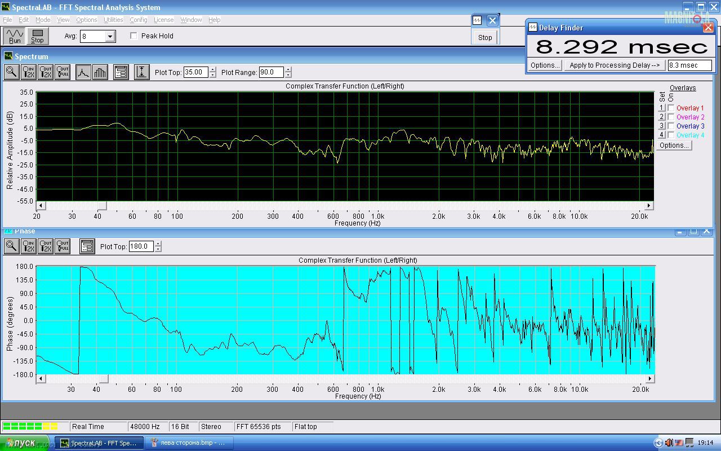Click Set button 3 for Overlay 3
The image size is (721, 451).
tap(662, 126)
